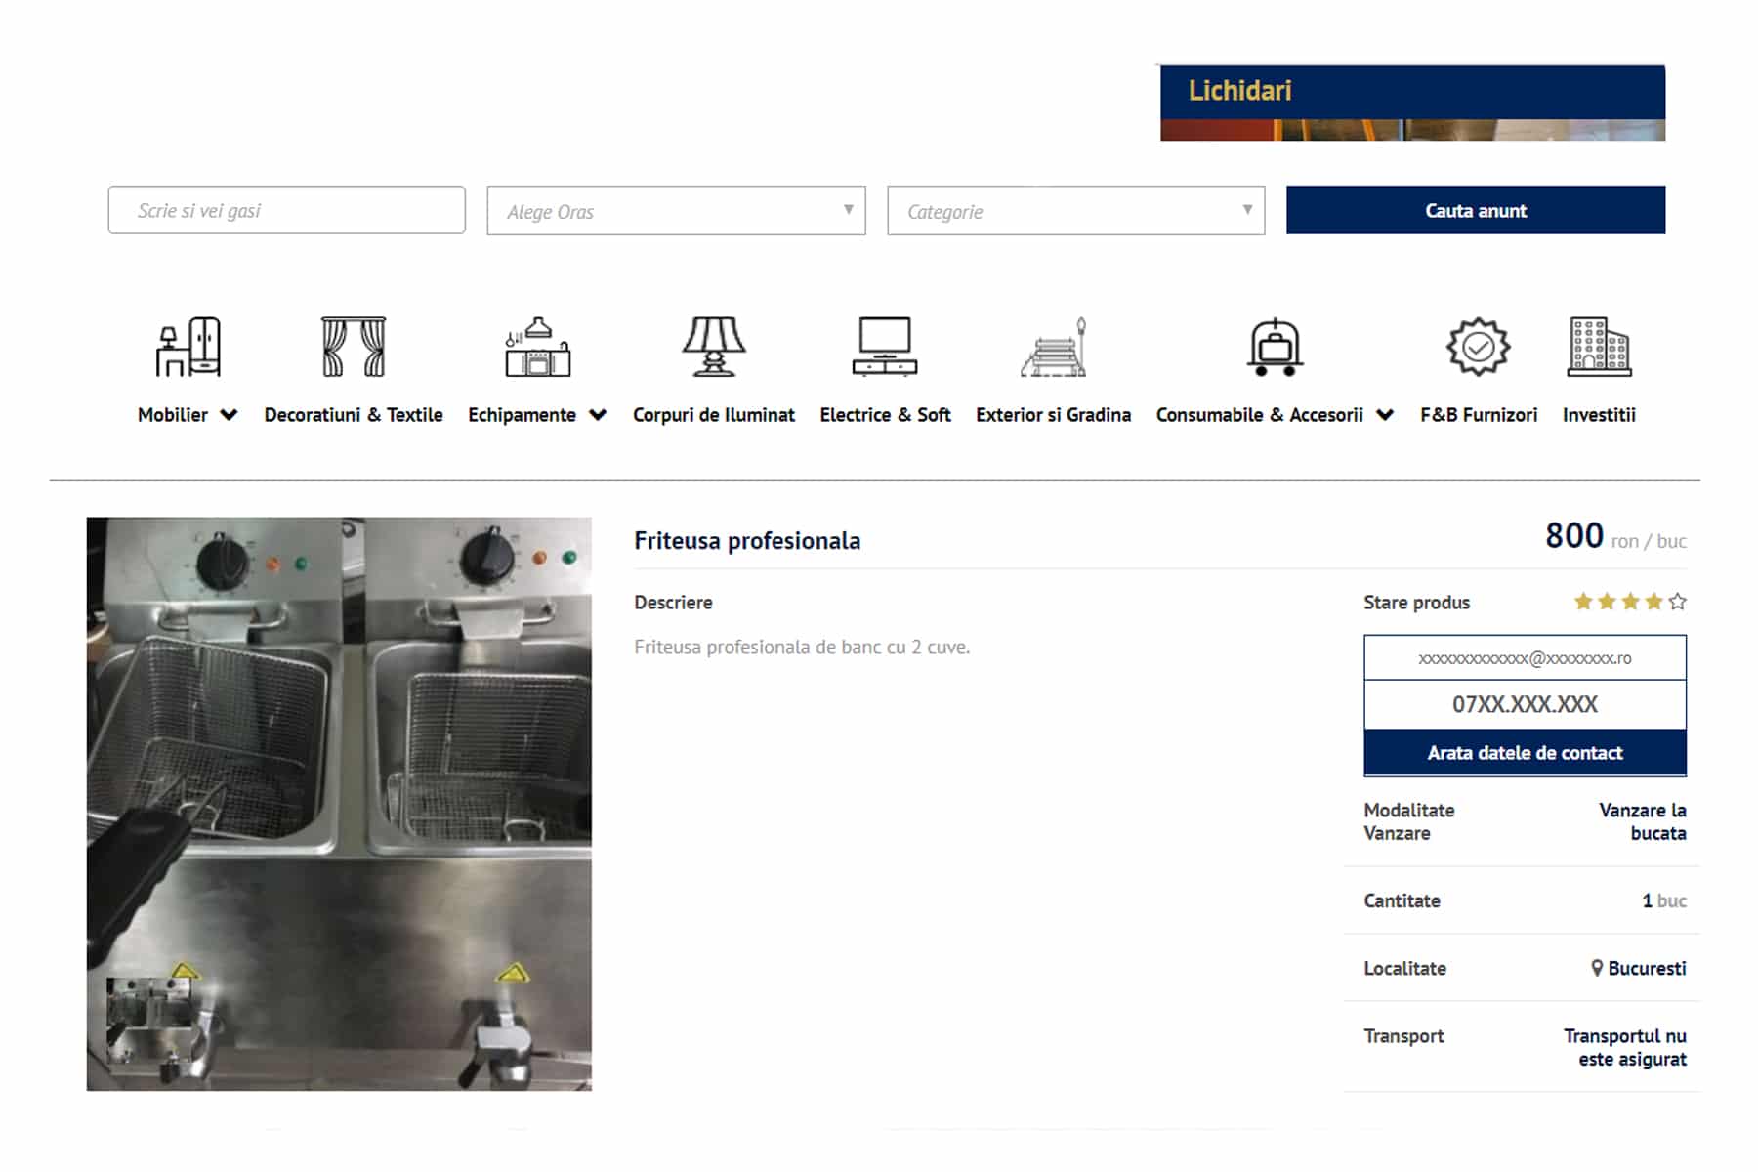Click the masked email address field
Image resolution: width=1758 pixels, height=1172 pixels.
click(x=1525, y=658)
